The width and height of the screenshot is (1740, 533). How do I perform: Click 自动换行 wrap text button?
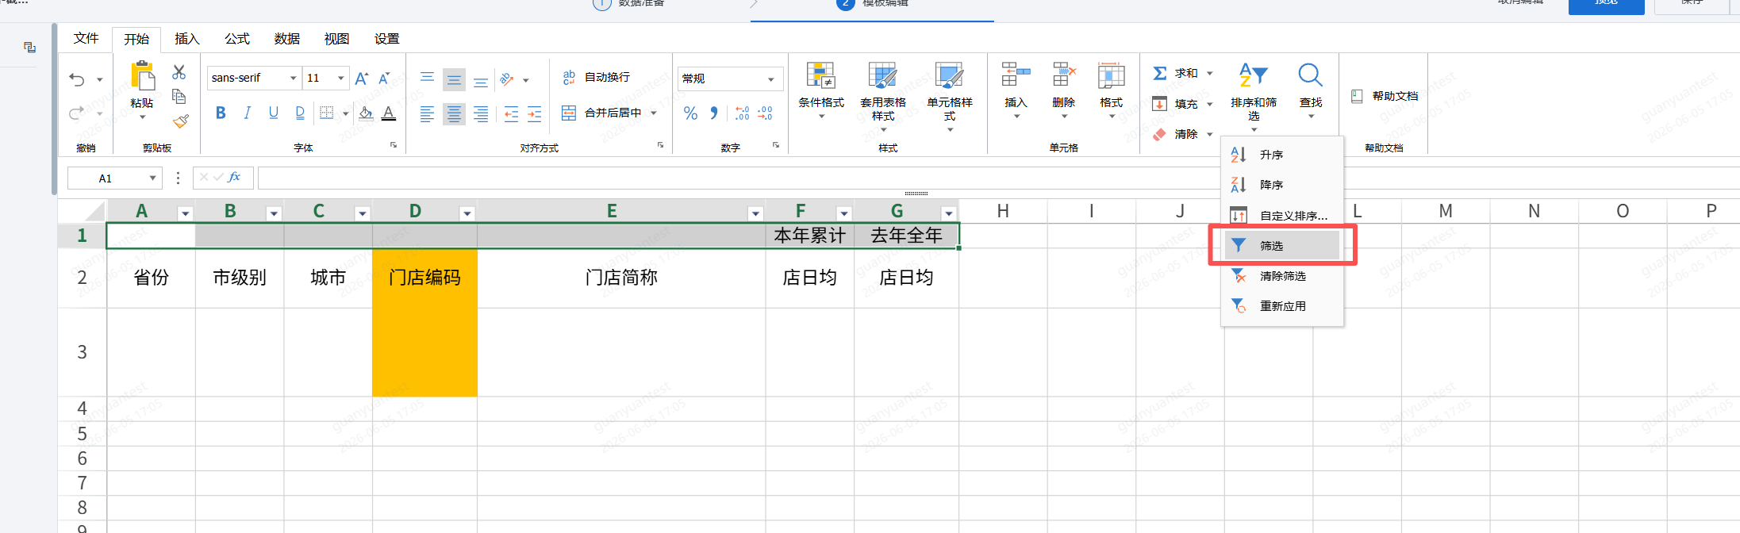pos(596,77)
